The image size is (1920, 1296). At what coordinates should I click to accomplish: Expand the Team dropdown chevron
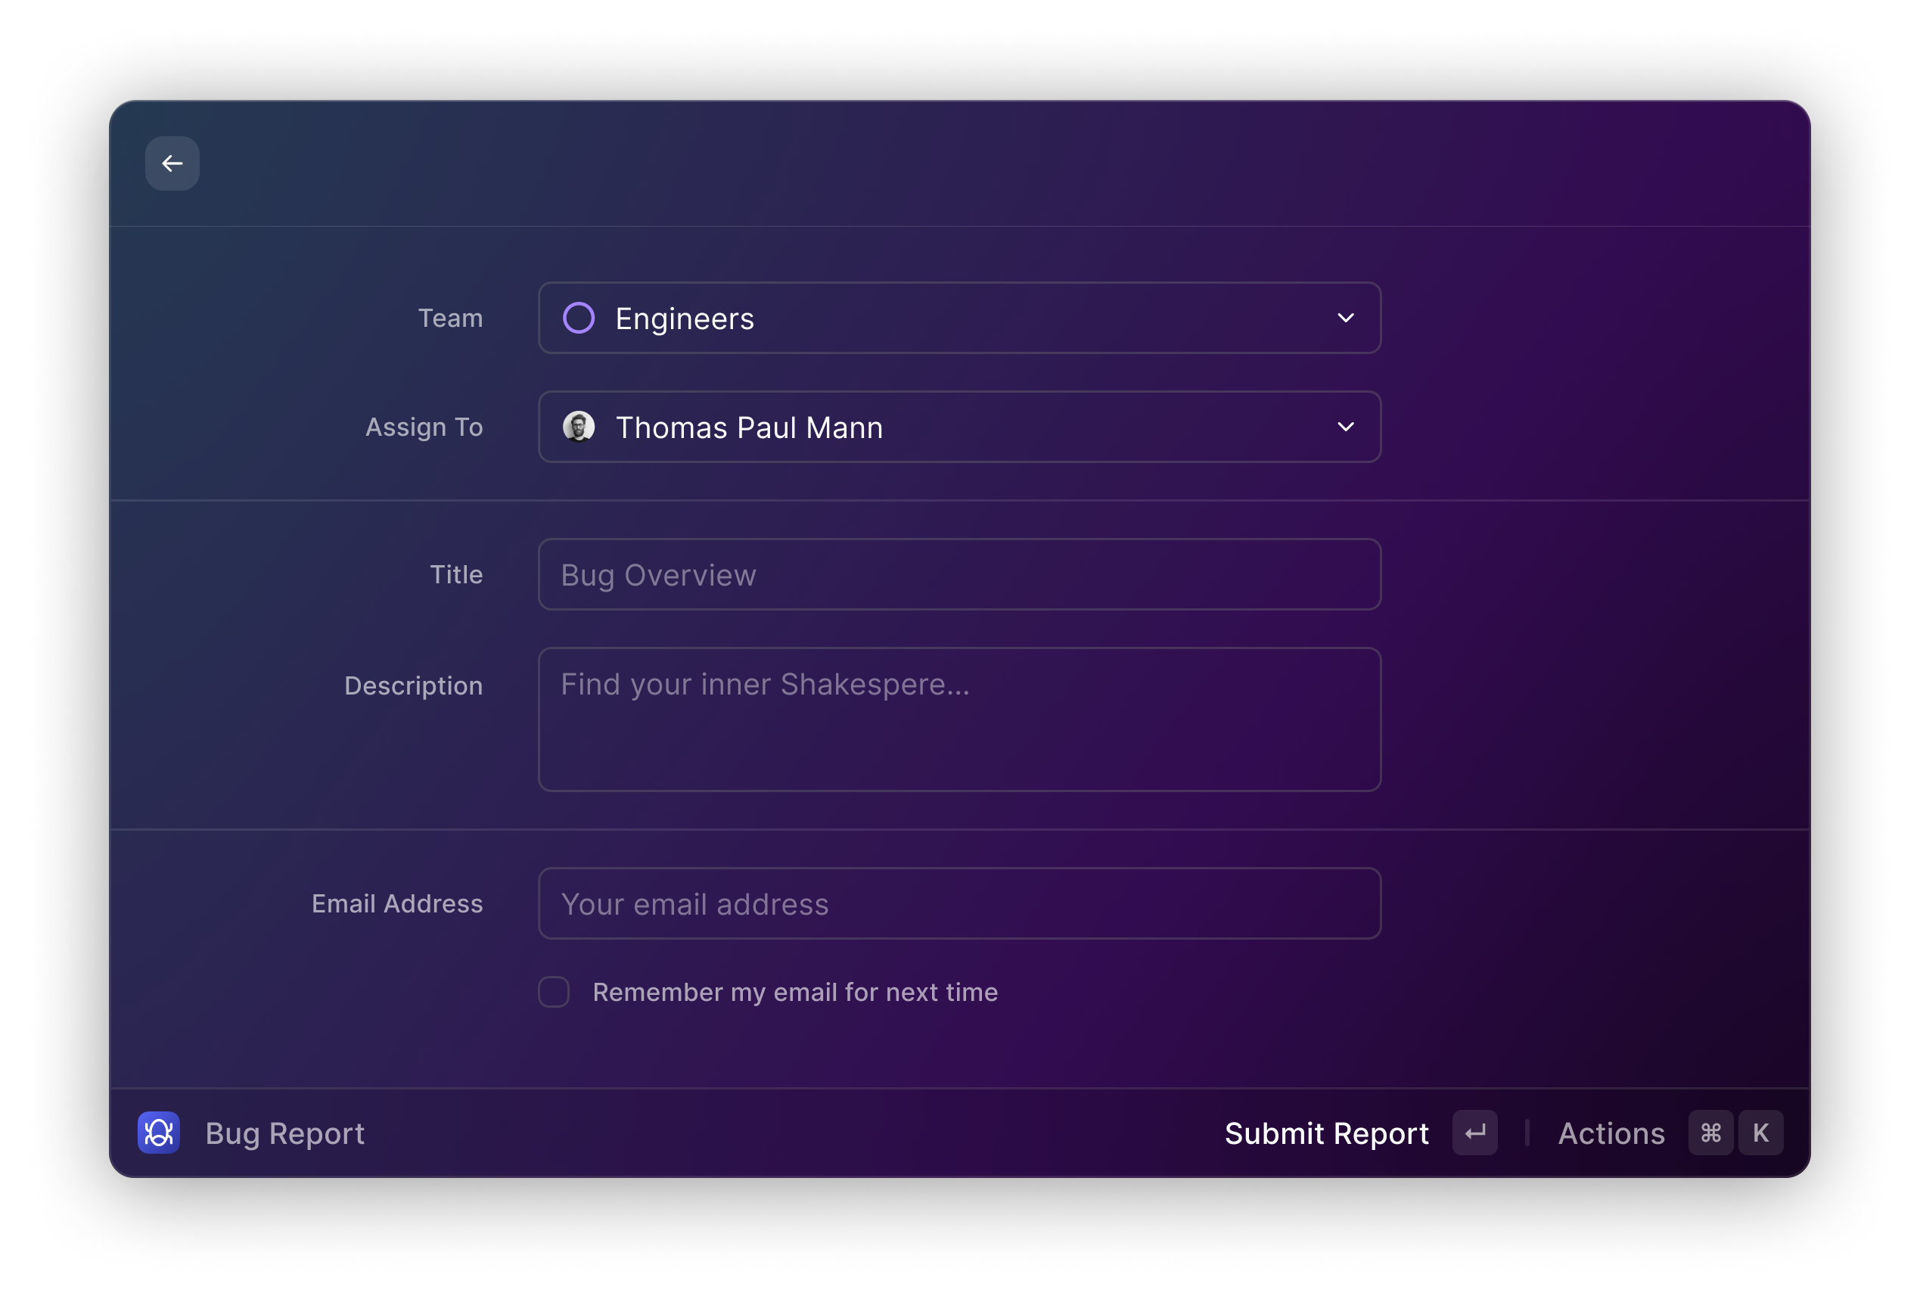coord(1345,318)
